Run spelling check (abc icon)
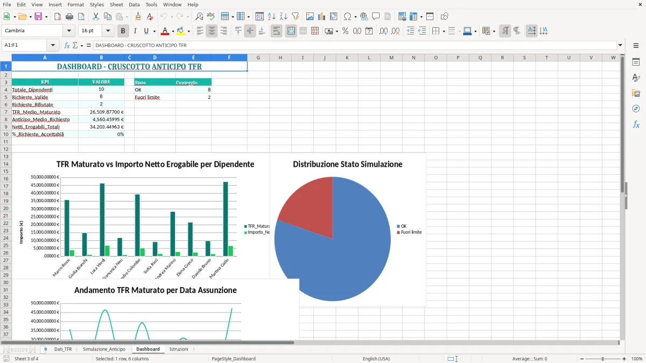The width and height of the screenshot is (646, 363). (x=211, y=17)
